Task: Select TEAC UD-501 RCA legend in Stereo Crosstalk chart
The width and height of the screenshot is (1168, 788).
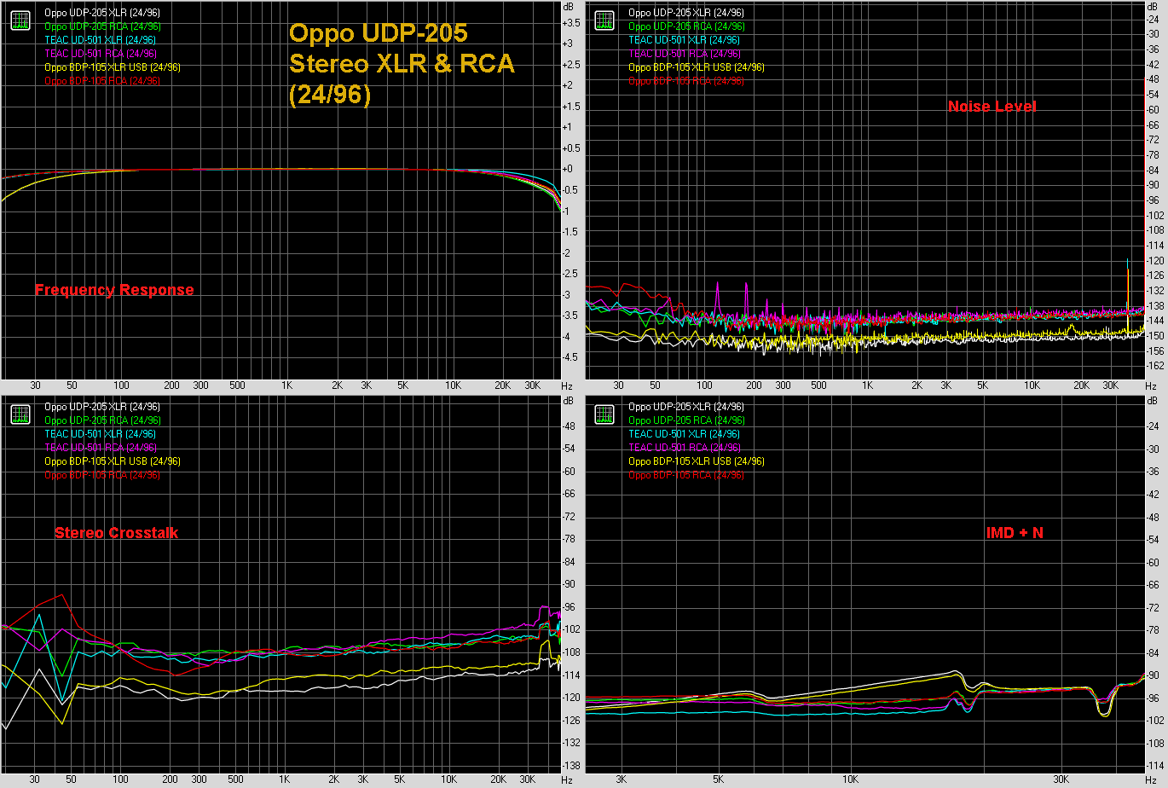Action: pyautogui.click(x=101, y=448)
